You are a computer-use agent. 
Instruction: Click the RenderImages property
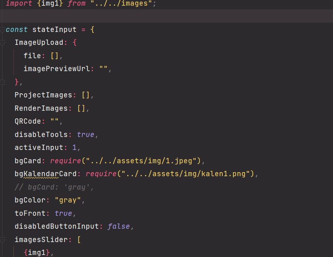41,108
